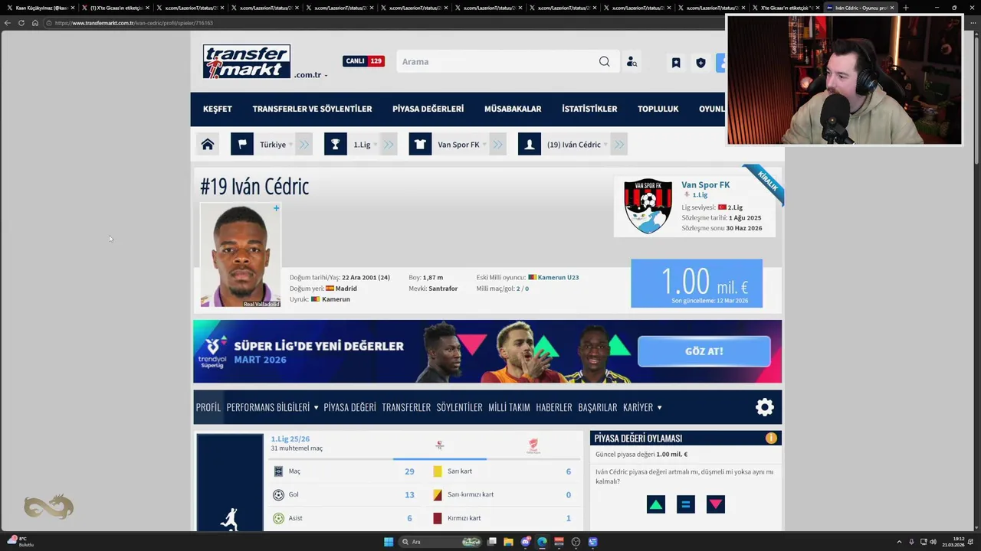The height and width of the screenshot is (551, 981).
Task: Expand the 1.Lig breadcrumb dropdown
Action: [376, 145]
